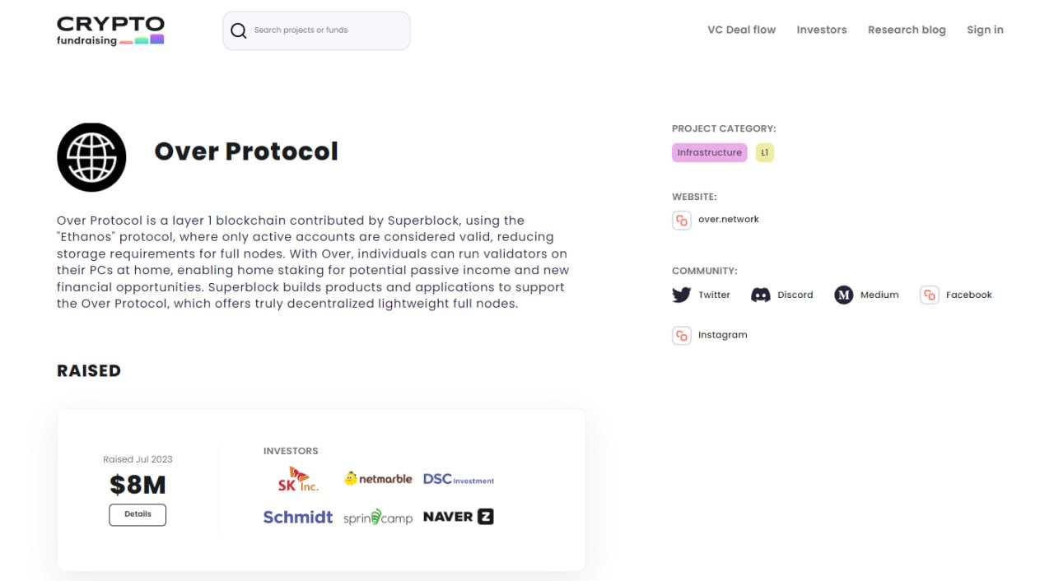Go to VC Deal flow page
This screenshot has height=581, width=1054.
pyautogui.click(x=741, y=30)
